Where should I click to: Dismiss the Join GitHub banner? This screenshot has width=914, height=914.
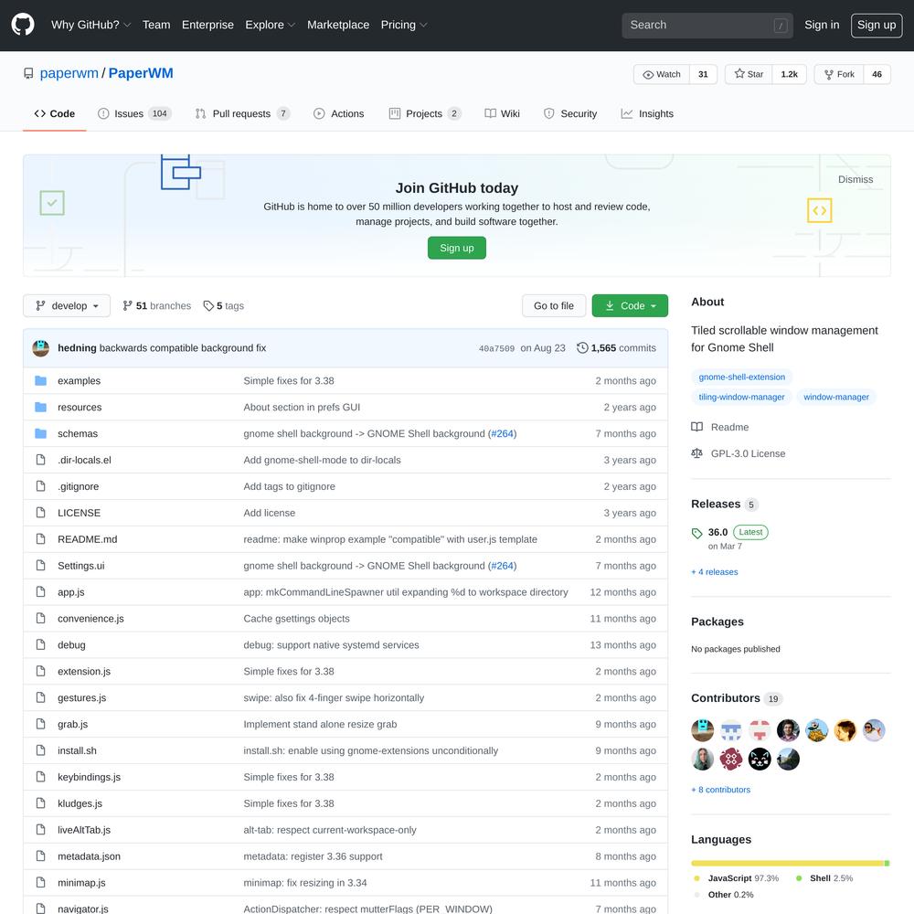point(856,179)
